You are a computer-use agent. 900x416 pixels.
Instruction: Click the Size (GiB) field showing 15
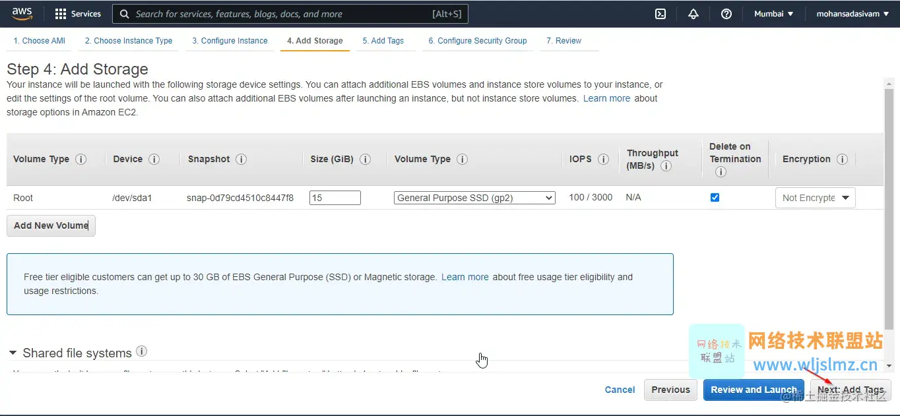[x=335, y=198]
